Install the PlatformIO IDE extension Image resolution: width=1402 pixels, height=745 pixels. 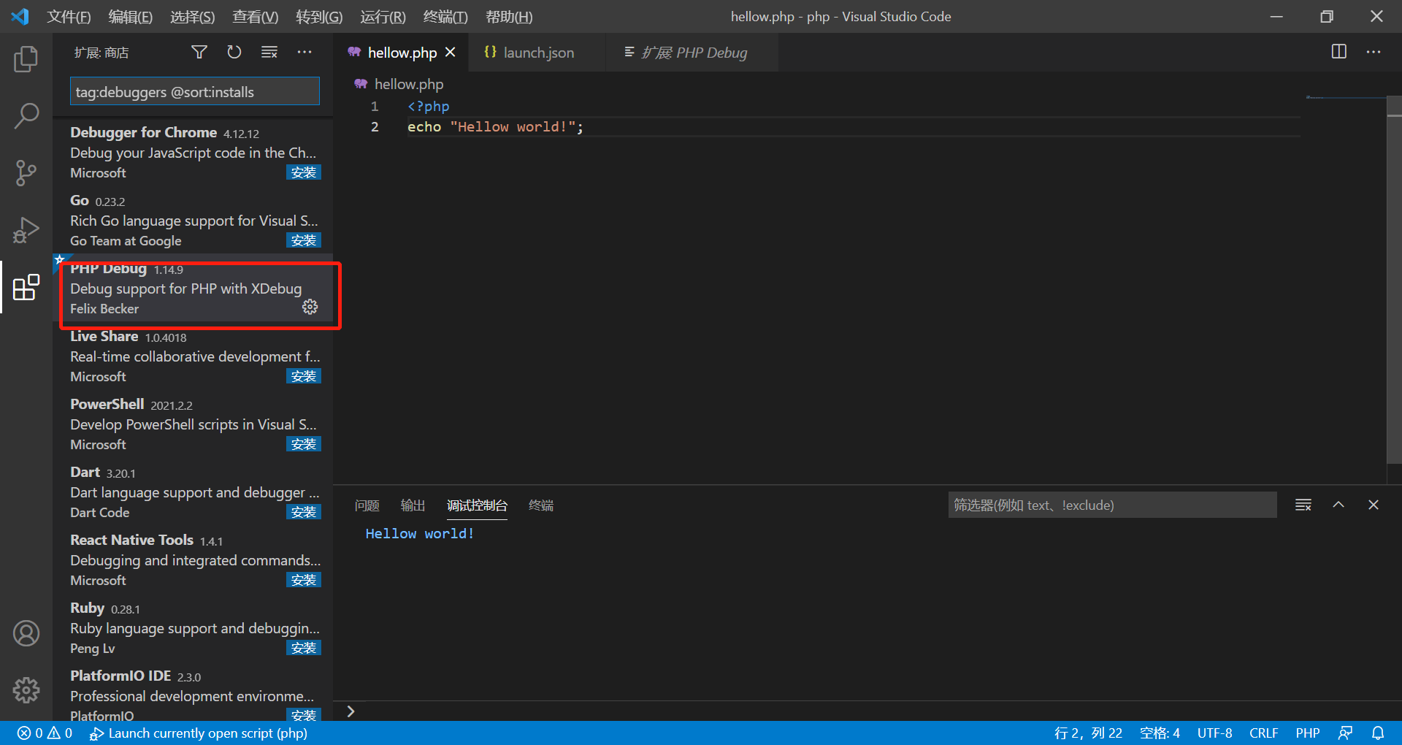304,715
